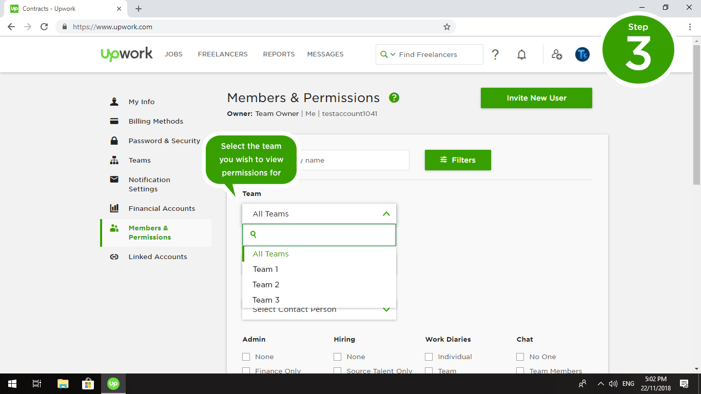The height and width of the screenshot is (394, 701).
Task: Open Upwork app in the Windows taskbar
Action: click(x=113, y=383)
